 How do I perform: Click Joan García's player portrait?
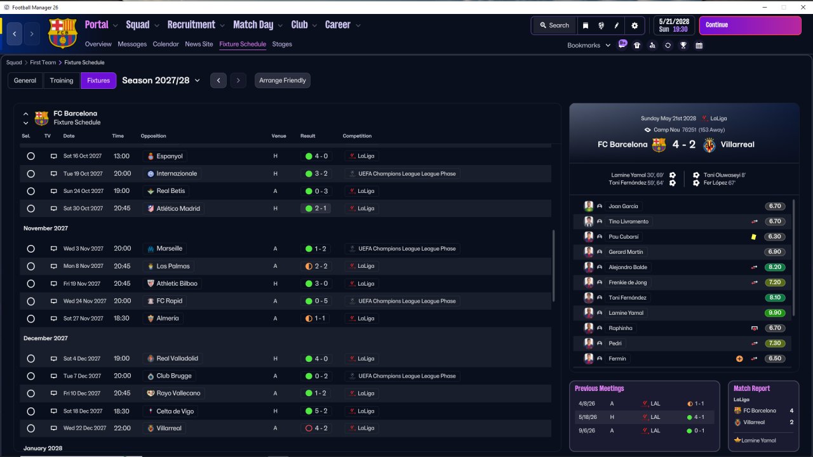(x=589, y=206)
